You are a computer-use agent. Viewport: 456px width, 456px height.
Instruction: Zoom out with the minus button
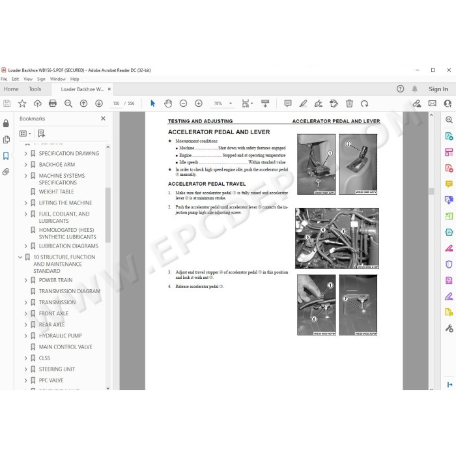pos(183,103)
